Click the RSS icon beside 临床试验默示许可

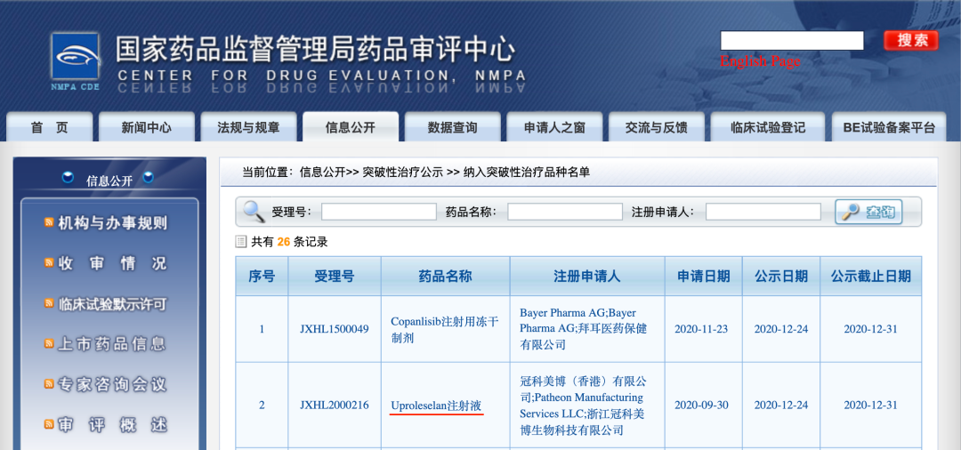49,303
